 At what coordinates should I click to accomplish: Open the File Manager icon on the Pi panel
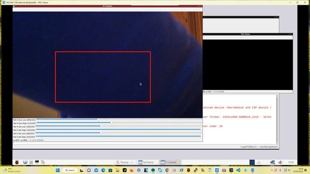click(31, 162)
